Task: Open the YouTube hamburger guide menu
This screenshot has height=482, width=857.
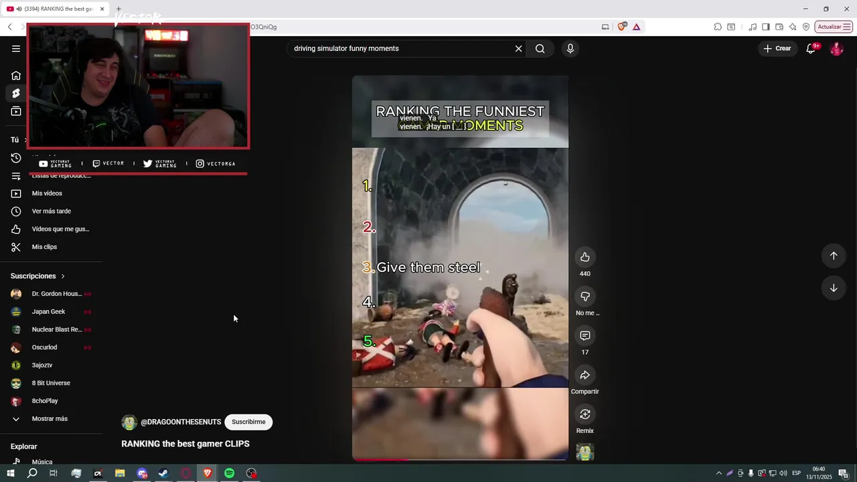Action: pos(16,48)
